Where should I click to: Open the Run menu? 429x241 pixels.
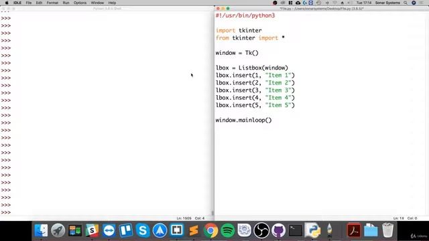(66, 3)
